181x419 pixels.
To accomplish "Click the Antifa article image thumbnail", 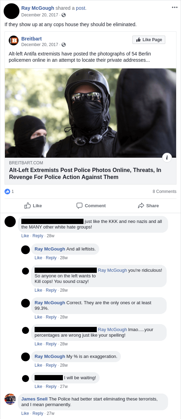I will (x=90, y=113).
